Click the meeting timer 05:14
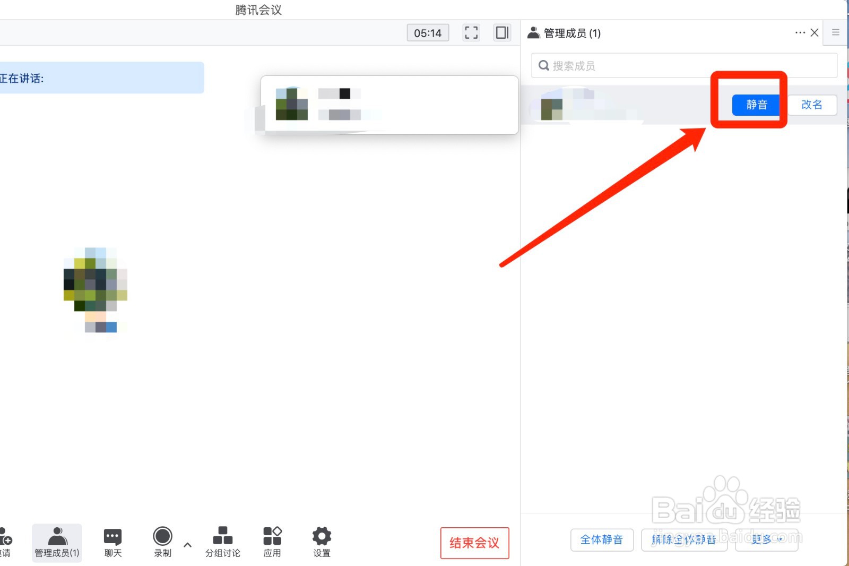The width and height of the screenshot is (849, 566). click(428, 33)
